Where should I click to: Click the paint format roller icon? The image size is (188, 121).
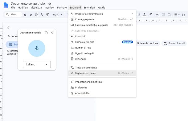pyautogui.click(x=47, y=15)
